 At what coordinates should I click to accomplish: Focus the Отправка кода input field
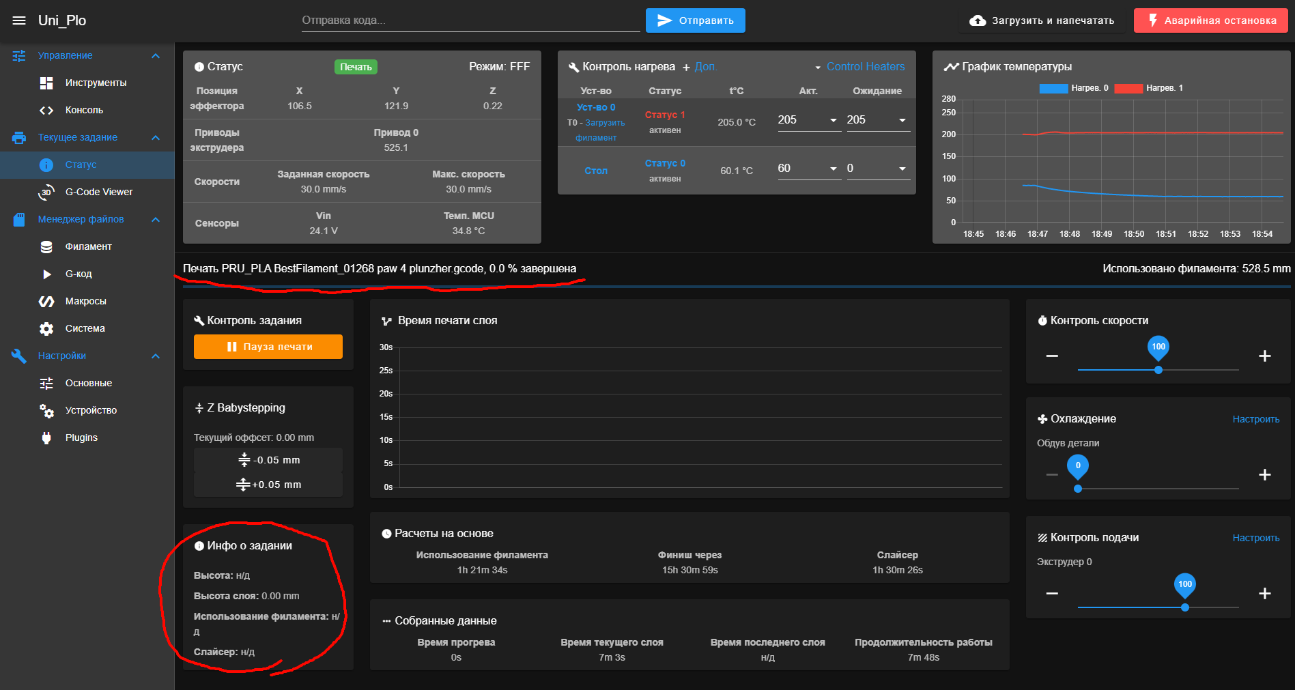point(471,20)
